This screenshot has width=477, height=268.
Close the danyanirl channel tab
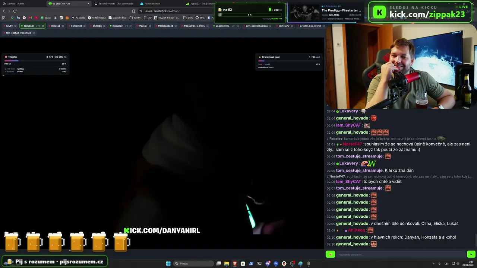coord(43,26)
